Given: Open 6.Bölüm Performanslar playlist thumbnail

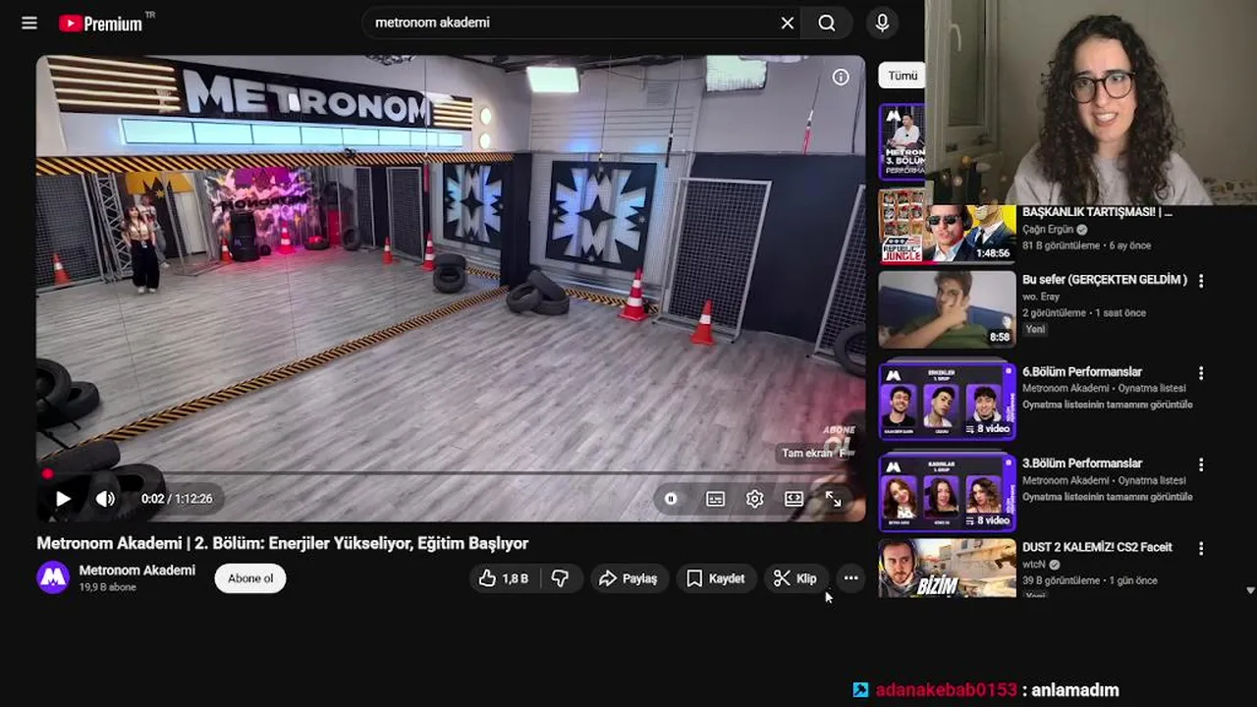Looking at the screenshot, I should tap(947, 401).
